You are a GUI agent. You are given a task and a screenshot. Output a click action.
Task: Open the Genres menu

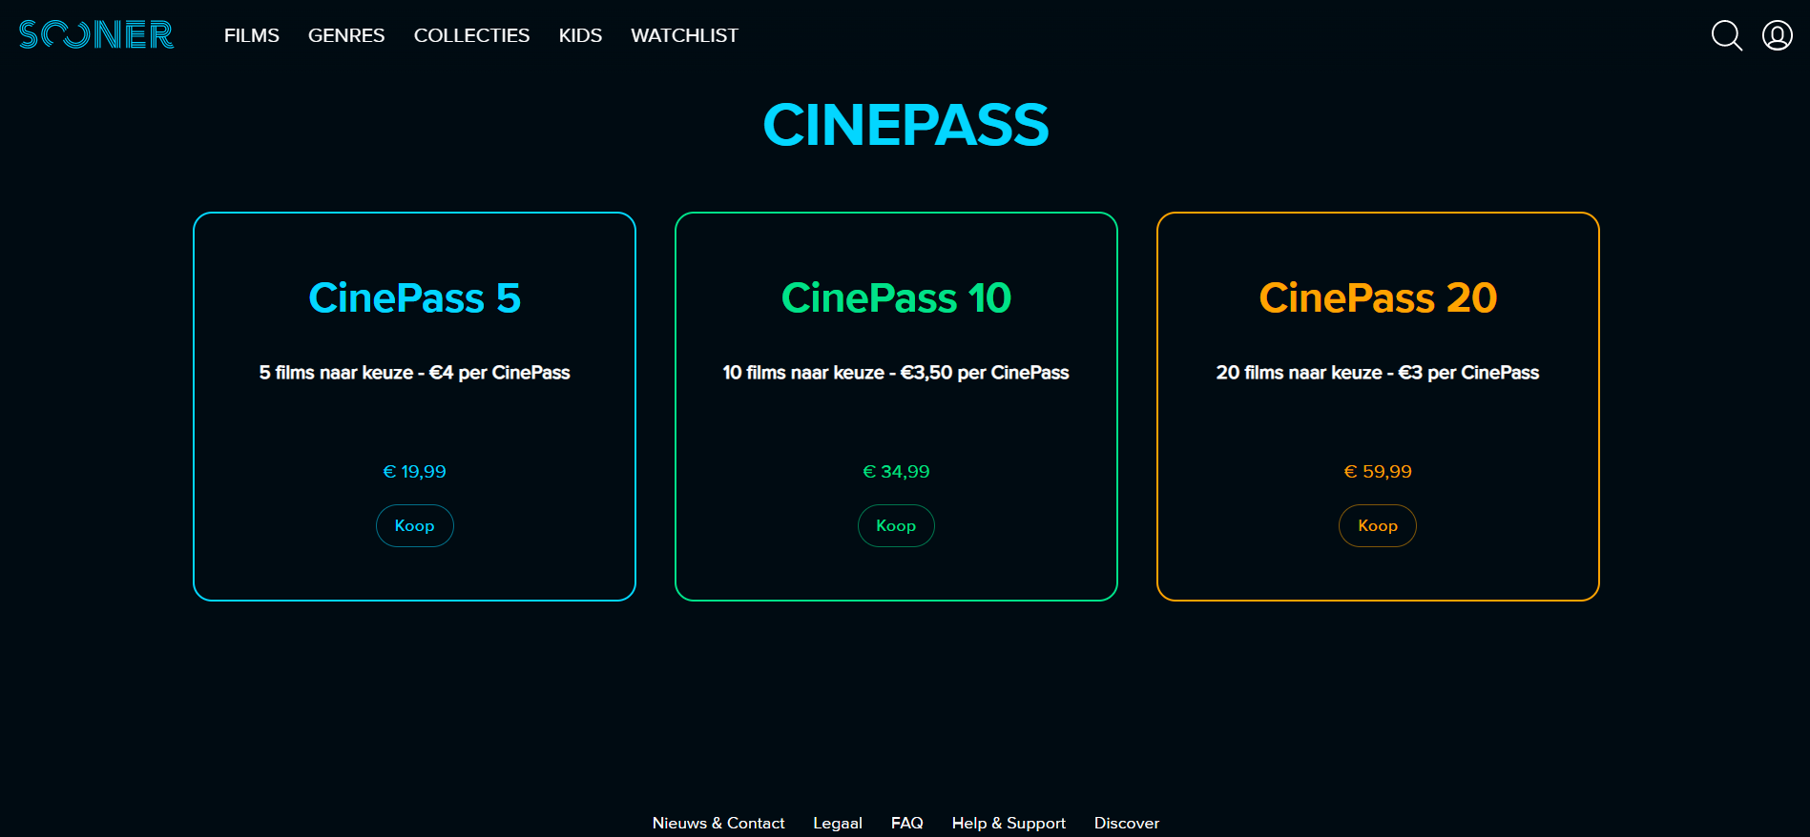pos(346,35)
